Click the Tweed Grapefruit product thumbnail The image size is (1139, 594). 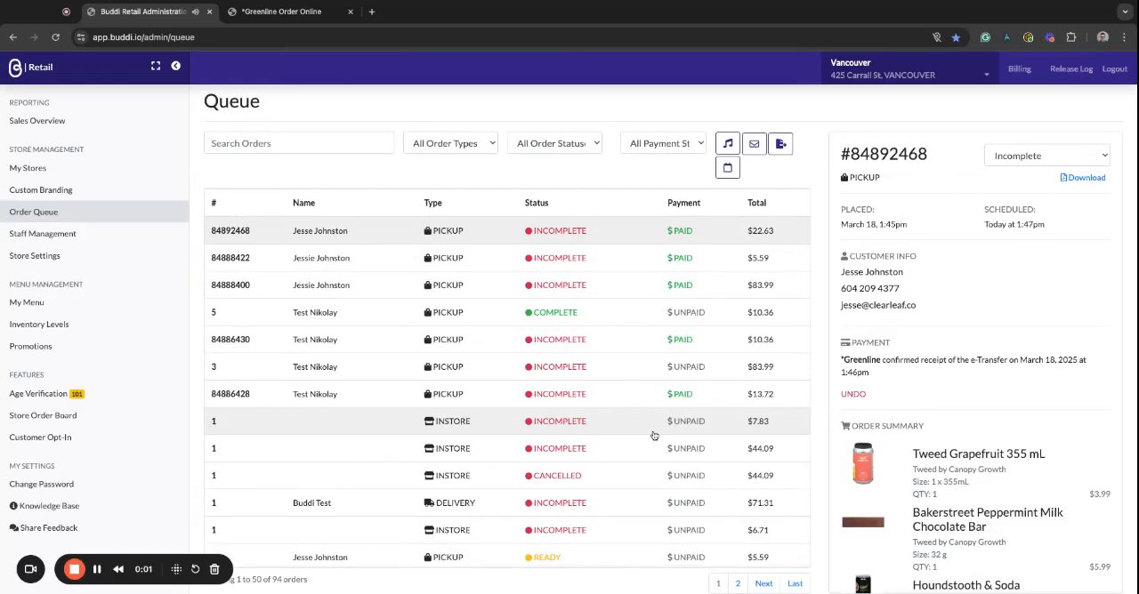tap(863, 463)
